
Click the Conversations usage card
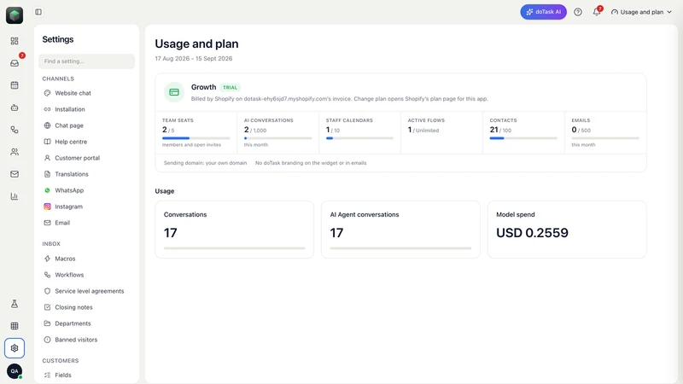(x=234, y=230)
